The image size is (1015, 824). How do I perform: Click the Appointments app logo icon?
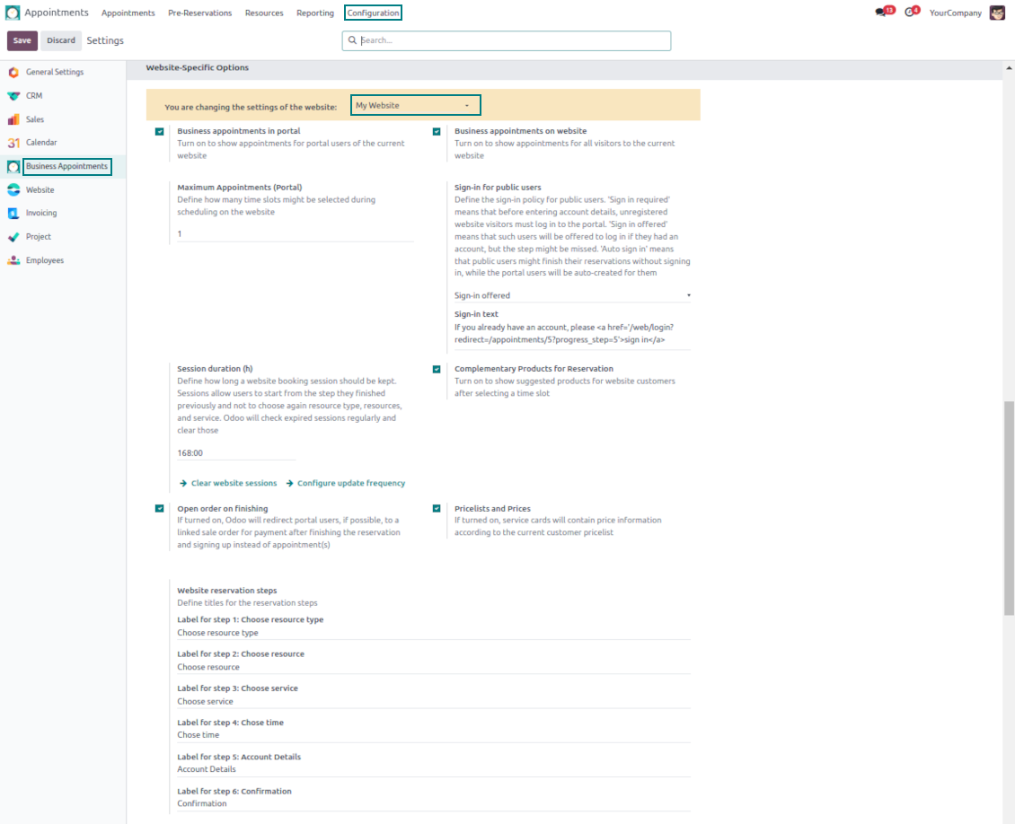tap(13, 13)
